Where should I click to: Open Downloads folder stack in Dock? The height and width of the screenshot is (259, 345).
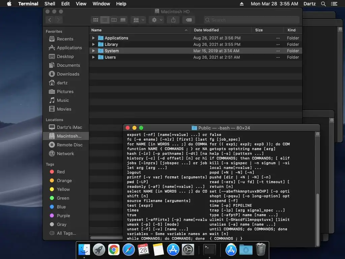[x=246, y=250]
